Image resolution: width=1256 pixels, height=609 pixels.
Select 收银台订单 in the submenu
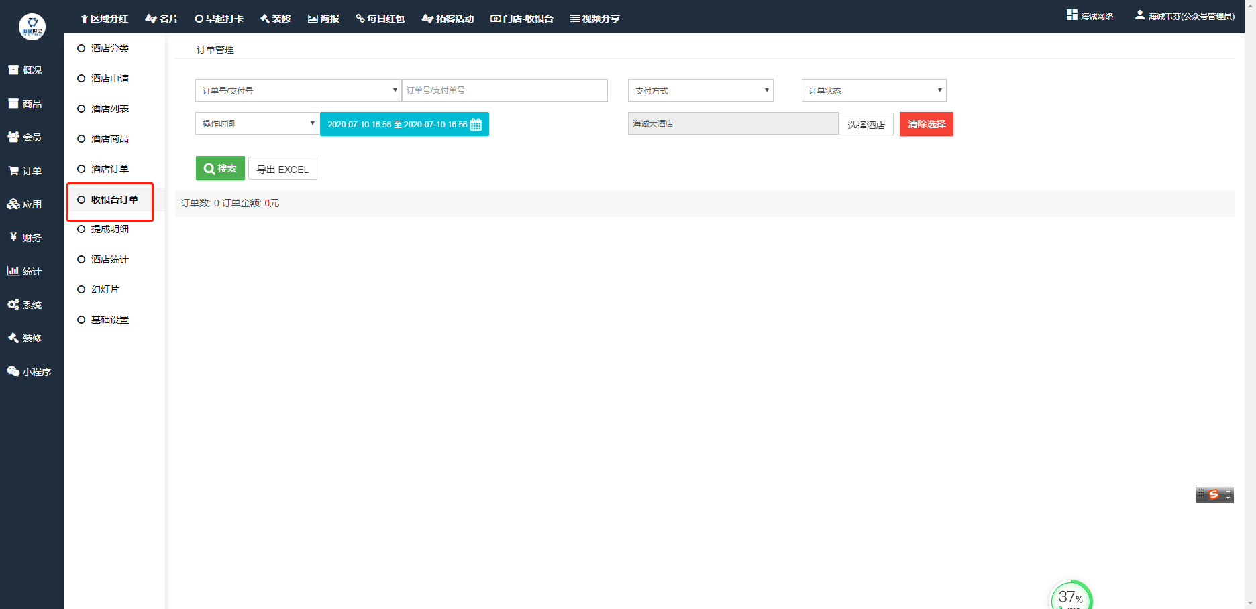pos(114,200)
